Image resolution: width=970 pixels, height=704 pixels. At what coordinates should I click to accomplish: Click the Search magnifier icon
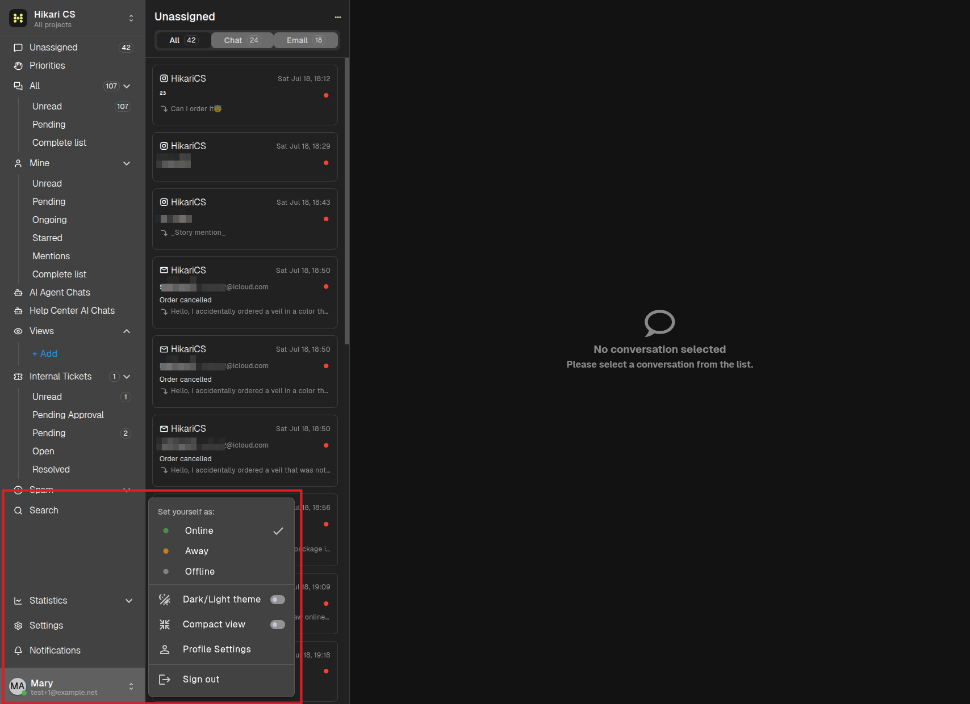click(x=18, y=511)
